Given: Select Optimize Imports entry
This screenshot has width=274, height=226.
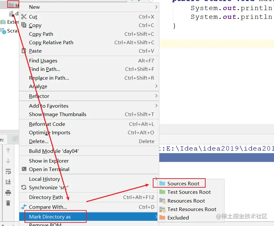Looking at the screenshot, I should 89,133.
